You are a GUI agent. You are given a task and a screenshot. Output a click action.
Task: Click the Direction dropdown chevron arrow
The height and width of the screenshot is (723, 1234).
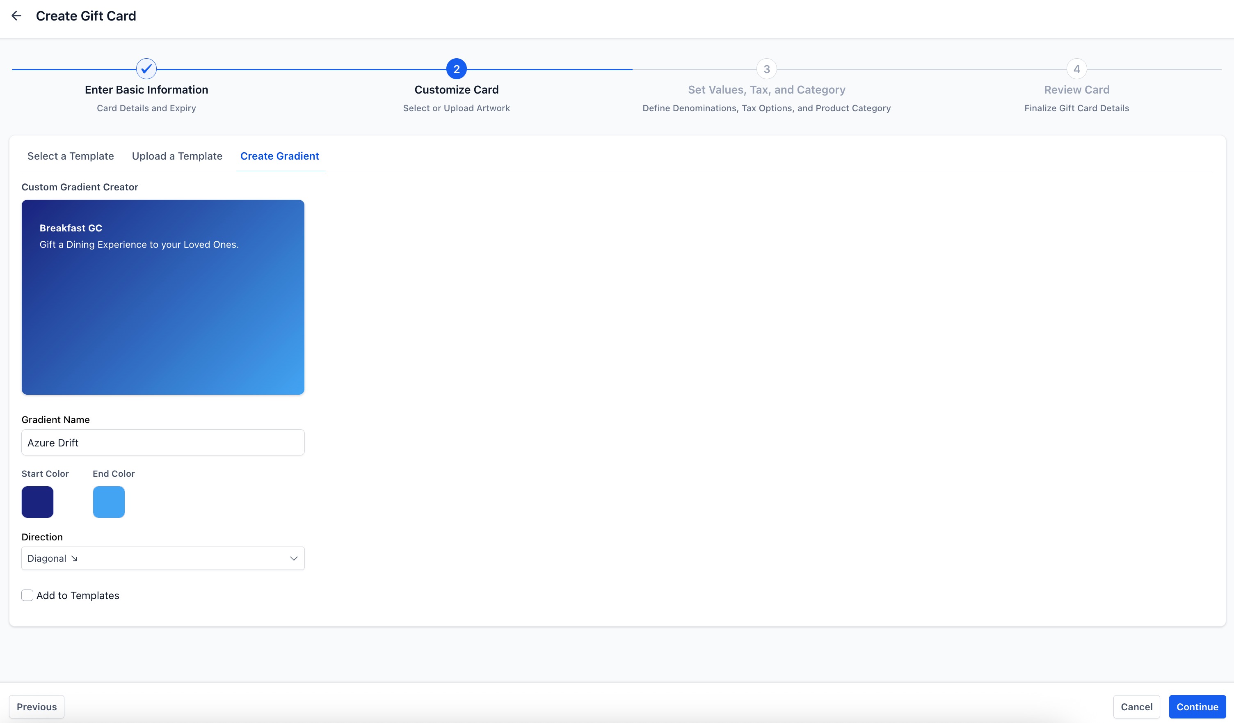point(294,558)
